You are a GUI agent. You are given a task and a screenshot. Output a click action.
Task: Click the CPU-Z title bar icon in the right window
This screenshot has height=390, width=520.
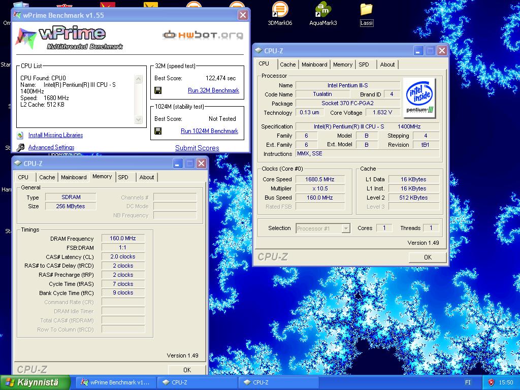258,51
